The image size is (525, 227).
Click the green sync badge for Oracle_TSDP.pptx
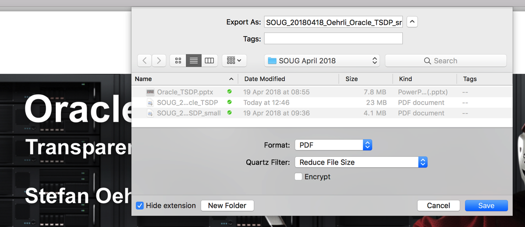click(229, 91)
